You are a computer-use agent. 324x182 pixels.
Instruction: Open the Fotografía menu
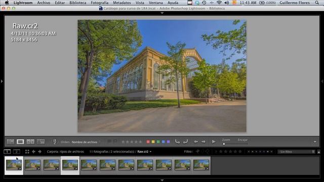coord(100,3)
